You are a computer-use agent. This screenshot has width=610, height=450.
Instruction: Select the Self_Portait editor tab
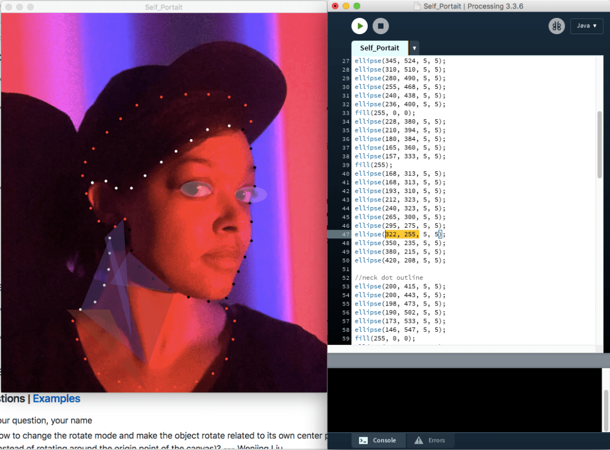[x=380, y=48]
